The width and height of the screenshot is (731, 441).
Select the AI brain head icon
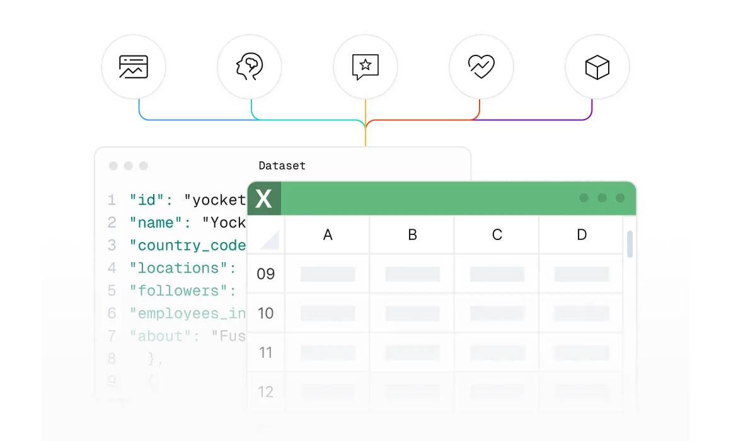tap(249, 67)
